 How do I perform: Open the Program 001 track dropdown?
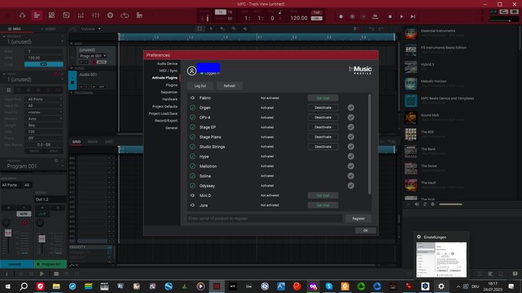tap(93, 56)
